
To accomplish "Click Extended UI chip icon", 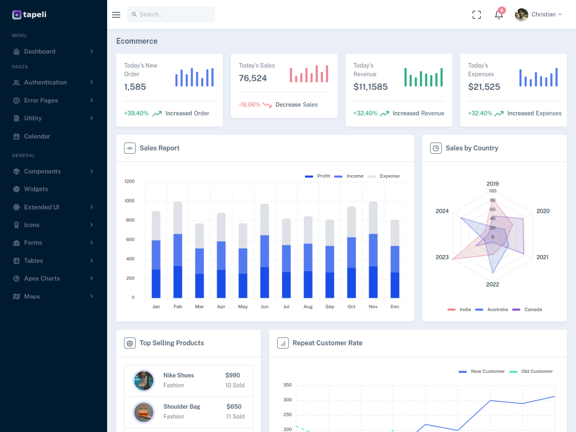I will coord(17,207).
